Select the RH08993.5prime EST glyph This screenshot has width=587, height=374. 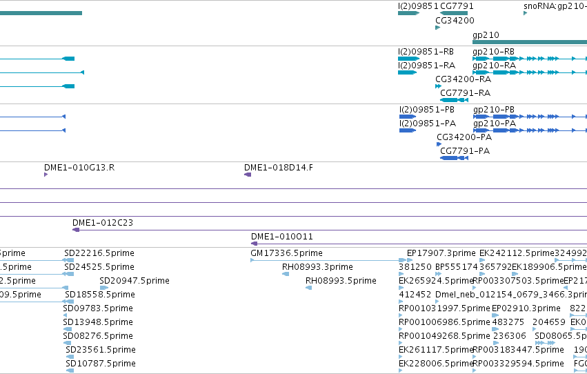[308, 288]
